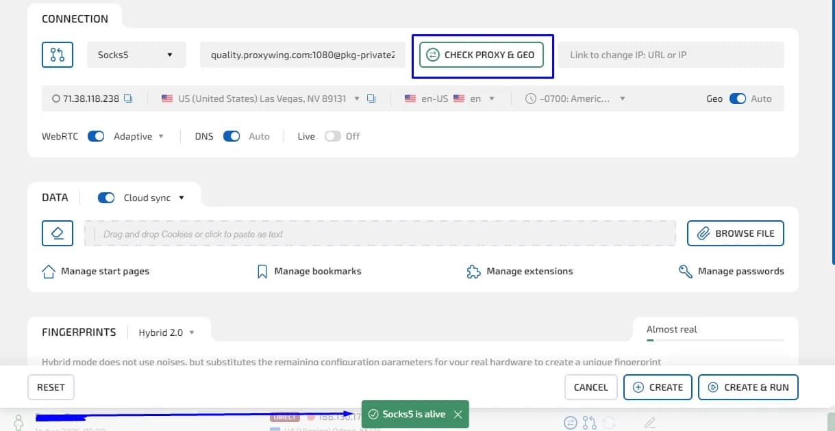Click the cookies import icon in Data section
The image size is (835, 431).
(58, 233)
